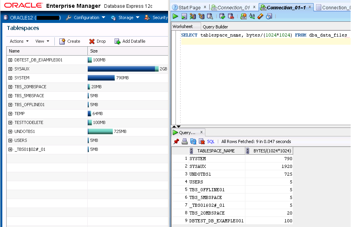
Task: Click the Start Page help icon
Action: pyautogui.click(x=175, y=7)
